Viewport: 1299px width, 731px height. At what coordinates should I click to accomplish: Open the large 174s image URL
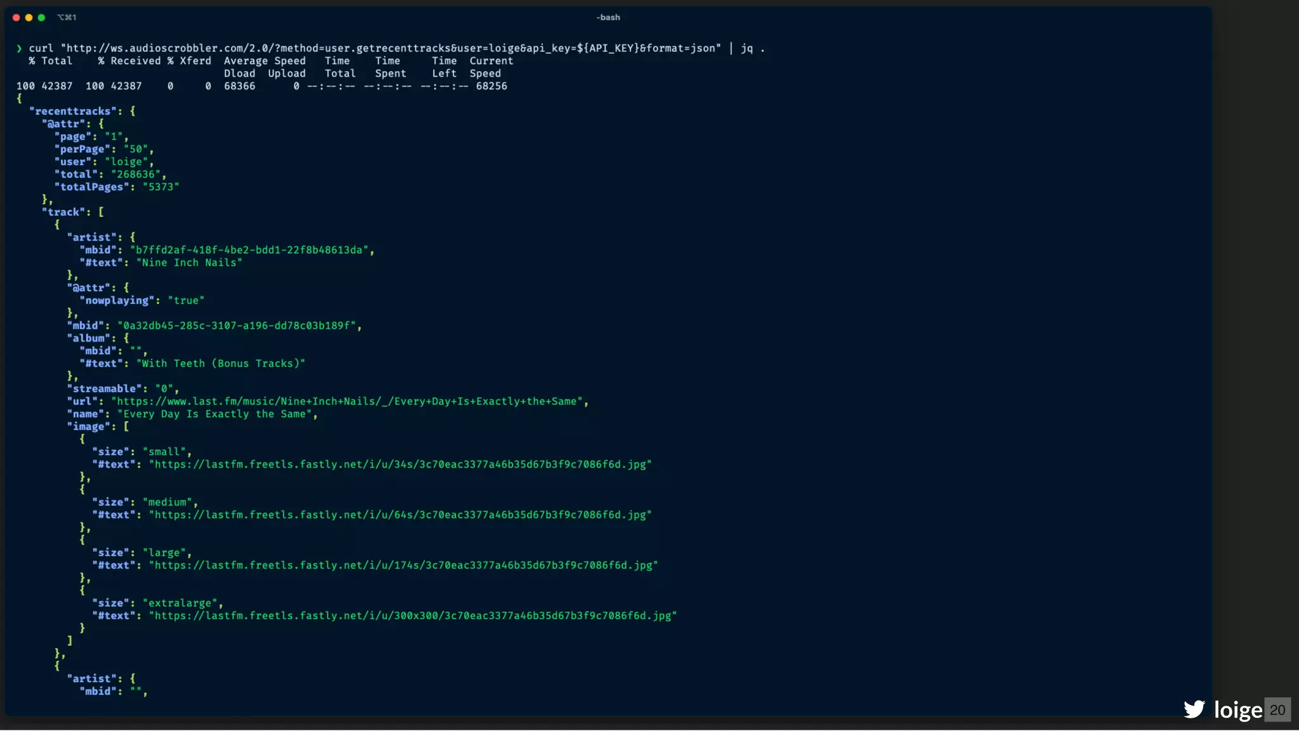pyautogui.click(x=403, y=565)
